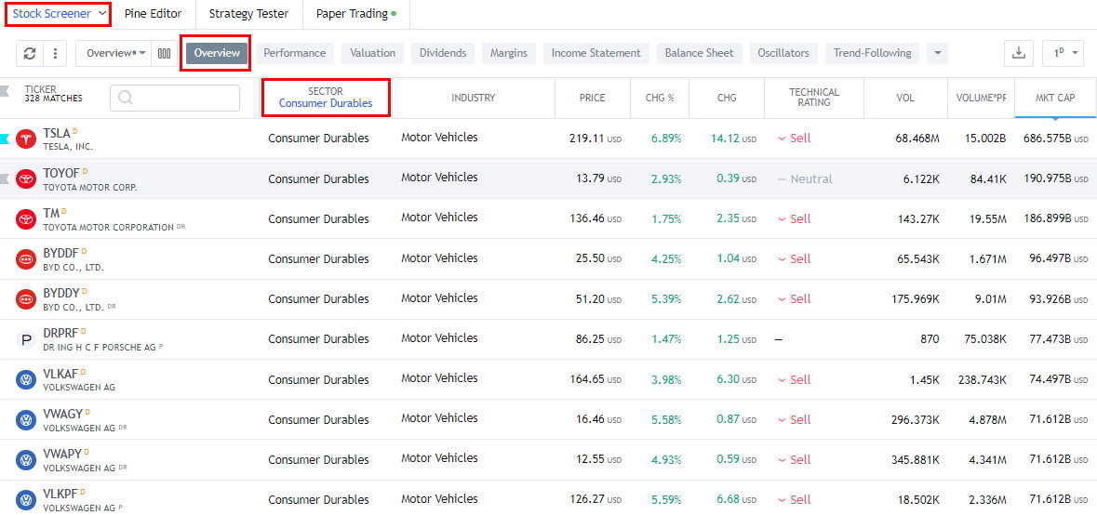
Task: Sort by the VOLUME*PRICE column header
Action: [x=981, y=98]
